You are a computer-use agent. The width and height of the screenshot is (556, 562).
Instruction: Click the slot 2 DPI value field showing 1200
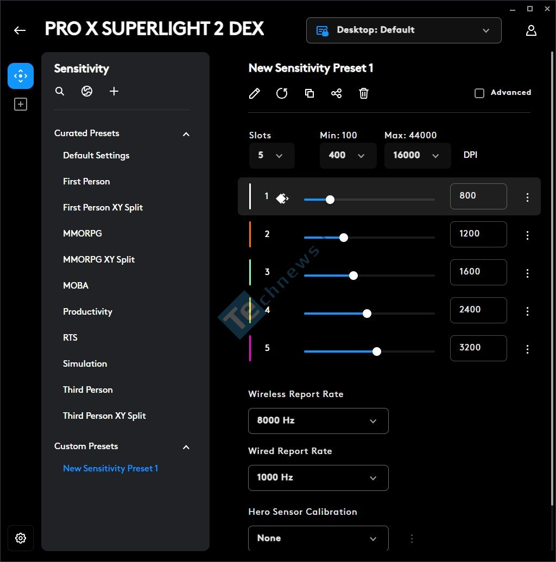point(478,234)
